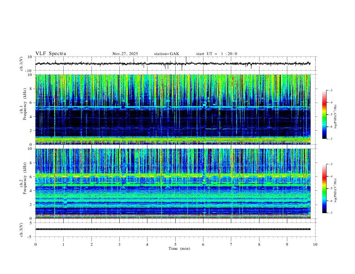The width and height of the screenshot is (355, 274).
Task: Click the ch.1 voltage waveform trace
Action: pos(173,64)
